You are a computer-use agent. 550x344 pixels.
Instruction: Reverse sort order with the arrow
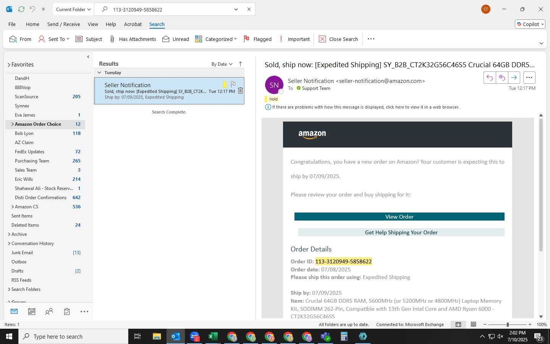[240, 64]
